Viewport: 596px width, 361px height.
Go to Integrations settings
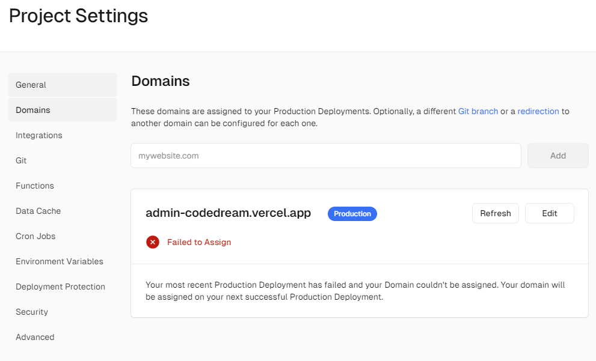pyautogui.click(x=38, y=135)
